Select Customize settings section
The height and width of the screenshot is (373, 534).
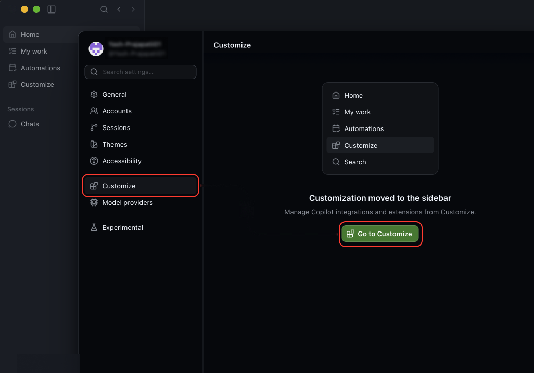pyautogui.click(x=141, y=186)
